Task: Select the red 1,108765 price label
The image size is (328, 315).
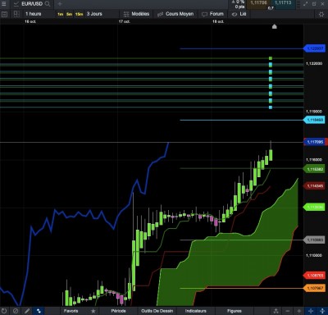Action: [x=315, y=276]
